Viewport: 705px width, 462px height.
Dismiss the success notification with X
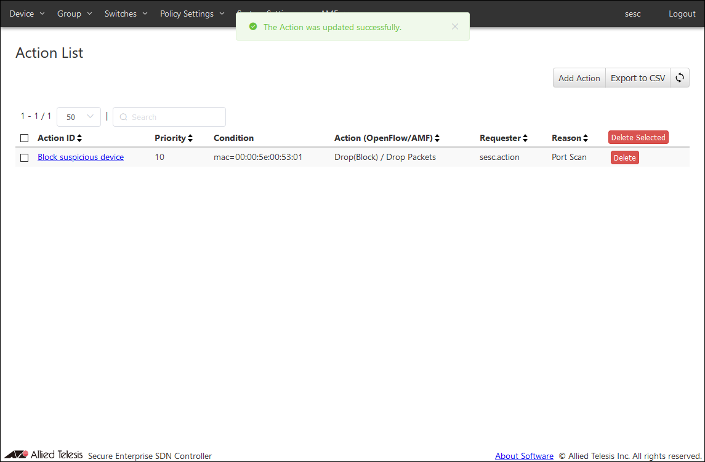455,26
